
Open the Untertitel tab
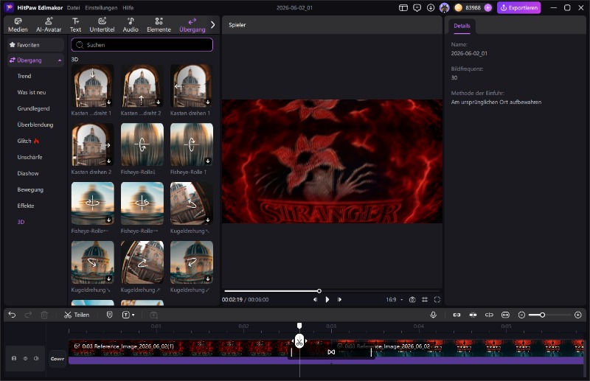[x=102, y=25]
